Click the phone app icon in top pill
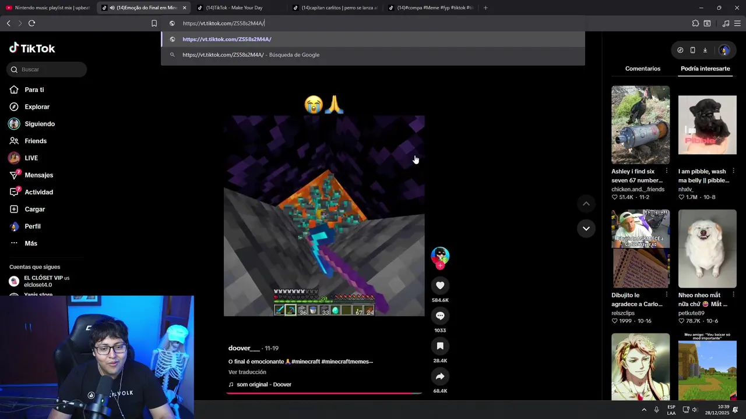Viewport: 746px width, 419px height. [x=692, y=50]
